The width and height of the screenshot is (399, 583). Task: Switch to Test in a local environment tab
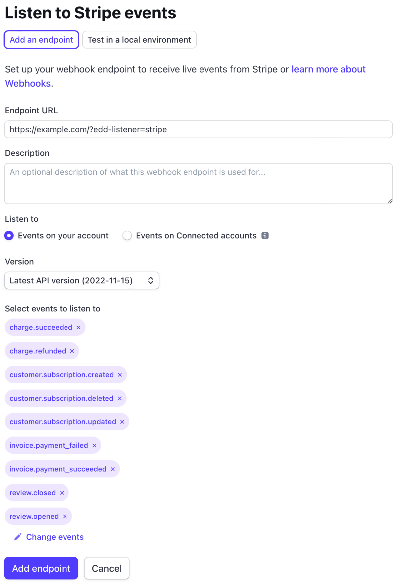point(139,40)
